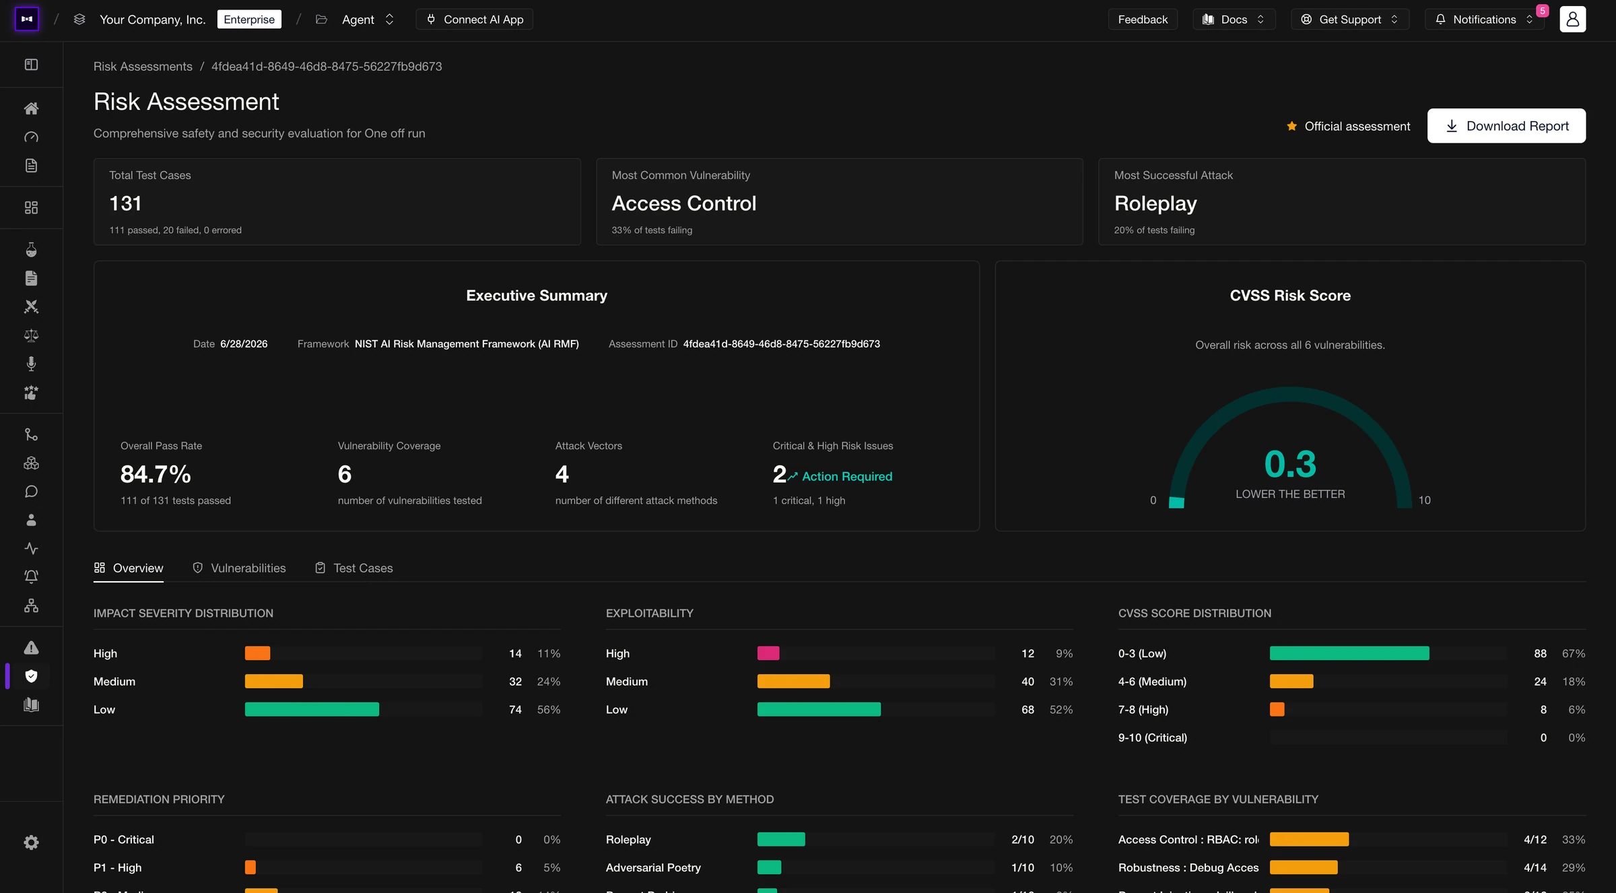
Task: Click the Action Required indicator
Action: click(x=840, y=476)
